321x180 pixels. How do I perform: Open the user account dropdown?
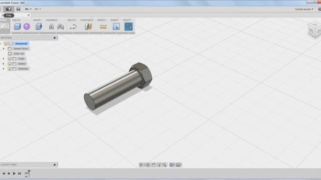pos(304,9)
